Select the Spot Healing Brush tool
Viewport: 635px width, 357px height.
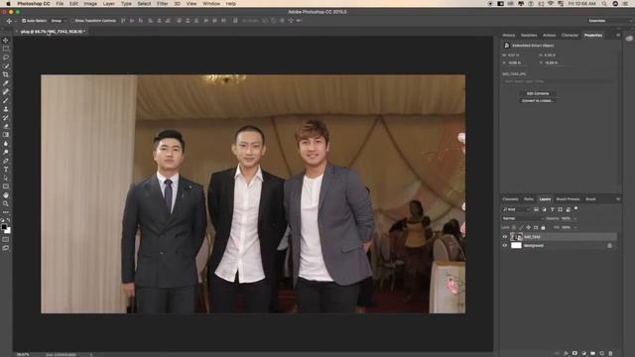pos(6,92)
